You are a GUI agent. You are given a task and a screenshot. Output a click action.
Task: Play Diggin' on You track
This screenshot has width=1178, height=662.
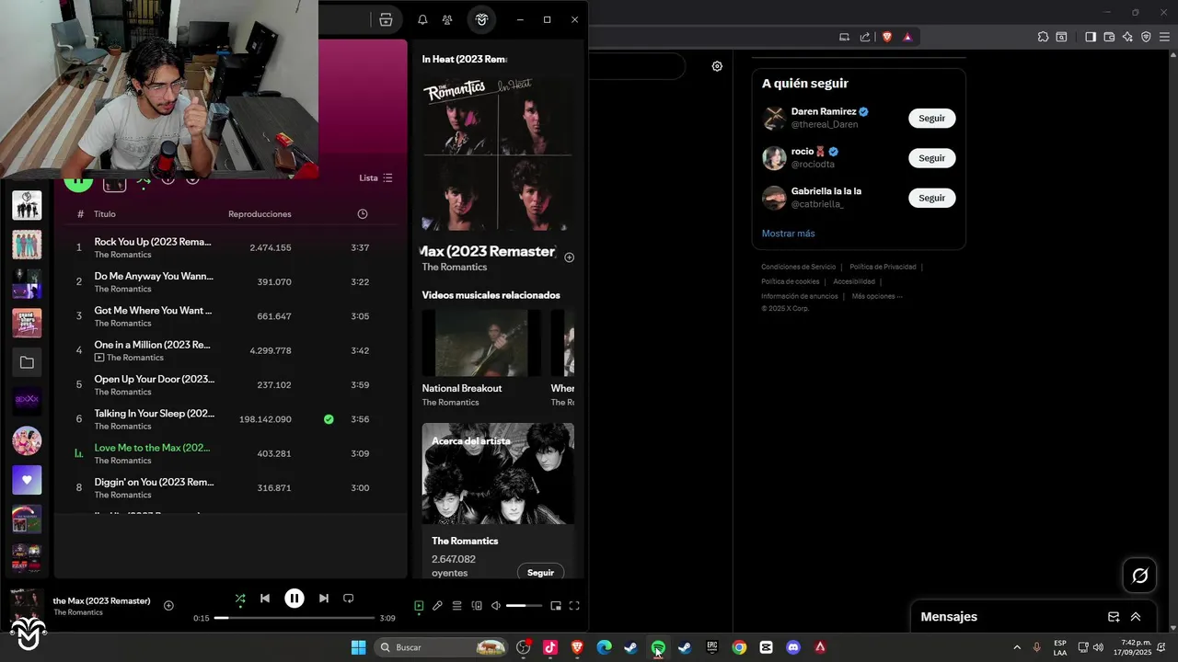[230, 488]
